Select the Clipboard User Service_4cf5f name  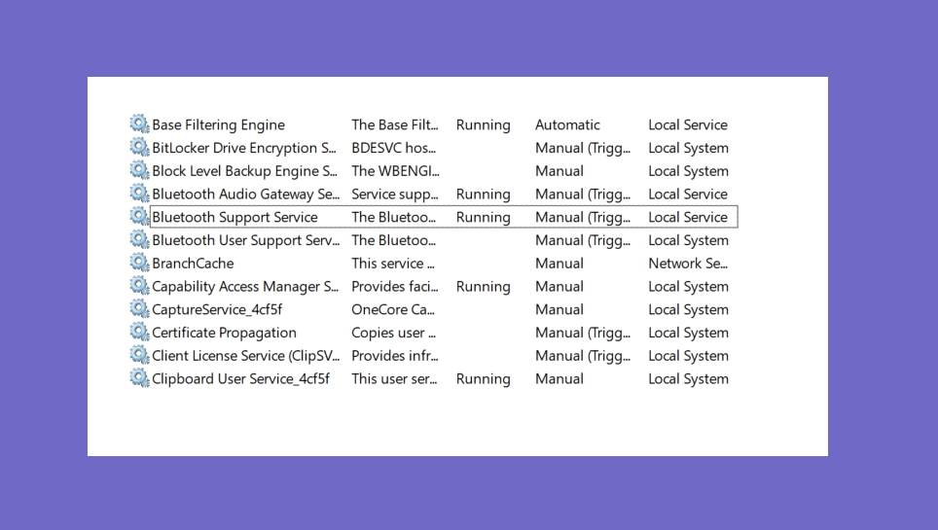click(x=240, y=378)
